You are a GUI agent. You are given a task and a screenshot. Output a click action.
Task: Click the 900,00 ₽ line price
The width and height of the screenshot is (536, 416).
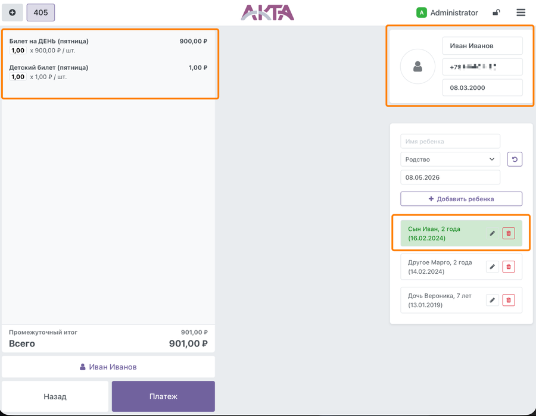pyautogui.click(x=194, y=41)
